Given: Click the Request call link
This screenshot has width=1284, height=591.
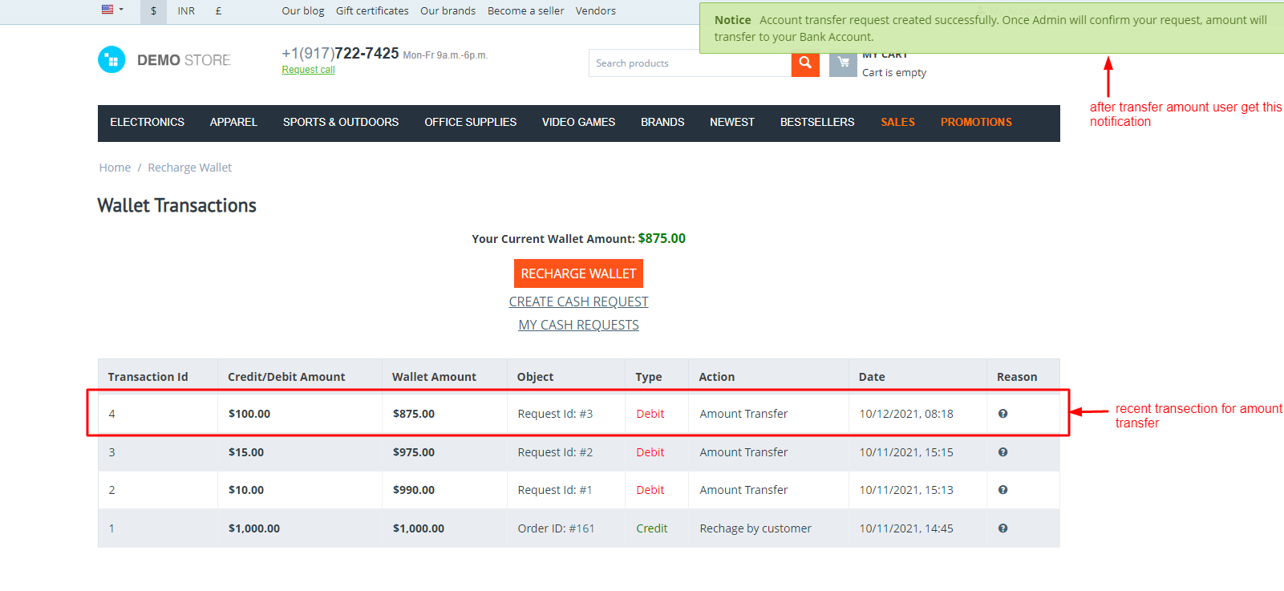Looking at the screenshot, I should [308, 70].
